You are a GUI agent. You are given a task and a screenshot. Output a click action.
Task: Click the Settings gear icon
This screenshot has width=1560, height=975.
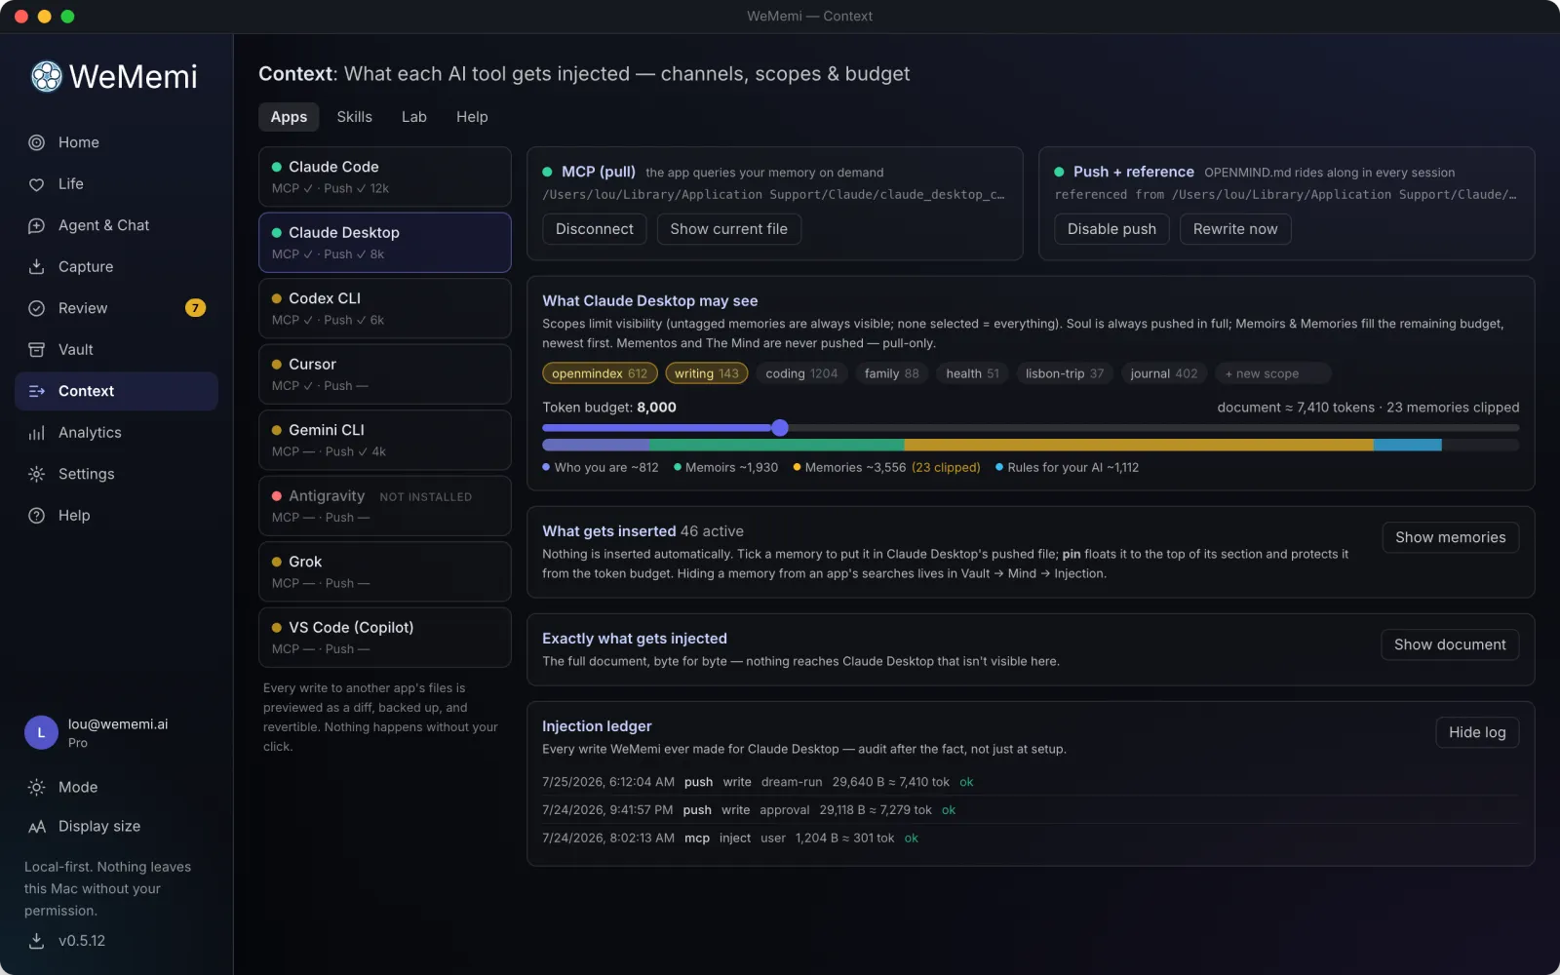(37, 474)
